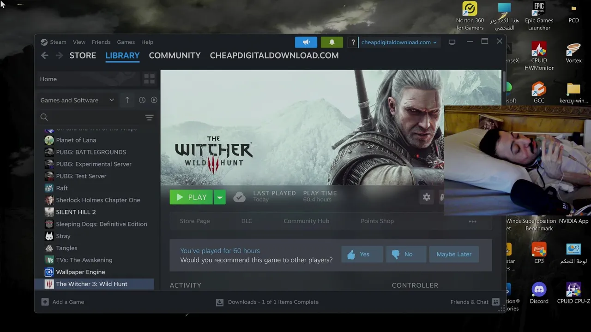Open the green notifications bell

(x=332, y=42)
